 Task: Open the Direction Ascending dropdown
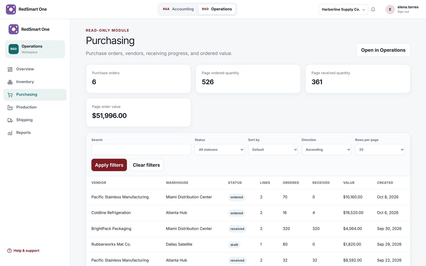pyautogui.click(x=326, y=149)
